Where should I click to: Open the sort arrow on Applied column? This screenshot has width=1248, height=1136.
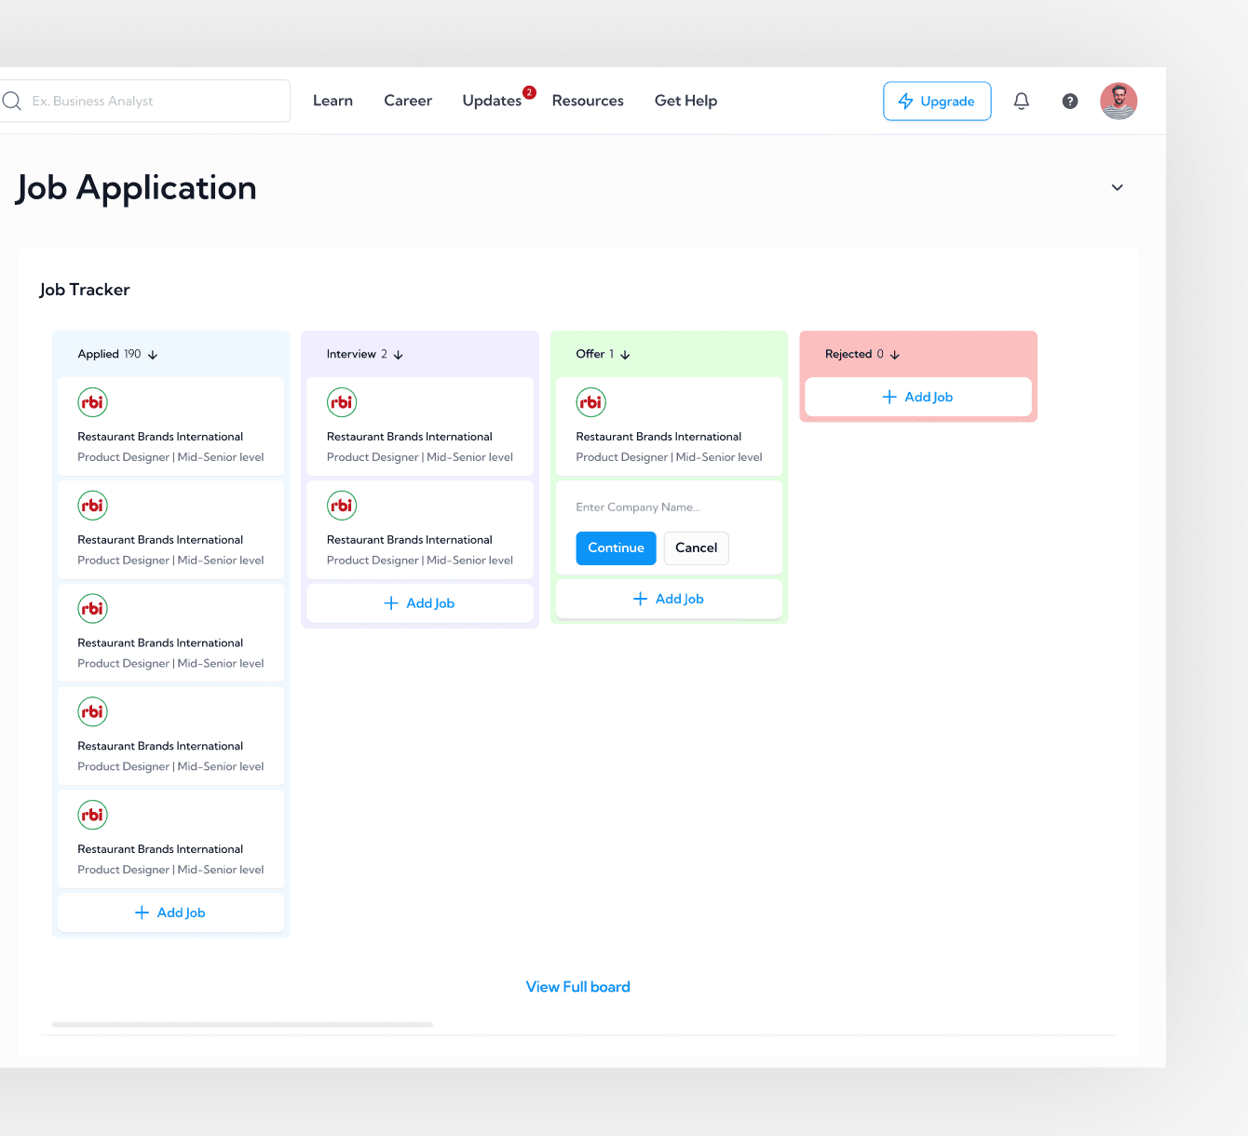(x=153, y=354)
